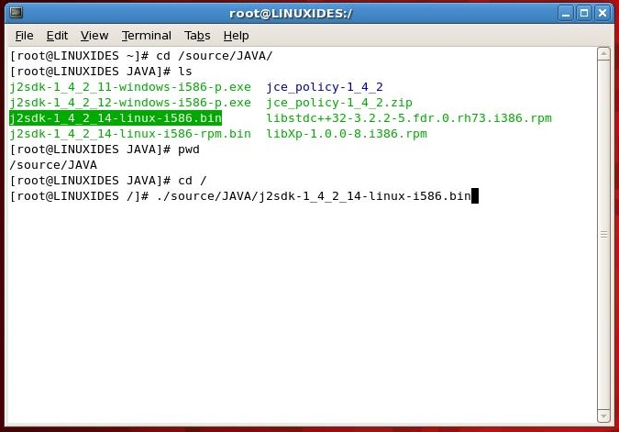Click the terminal cursor at command end

(x=475, y=196)
